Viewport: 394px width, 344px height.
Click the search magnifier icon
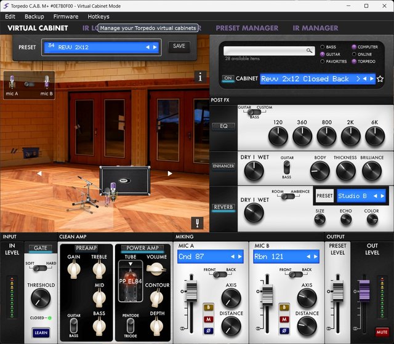point(309,50)
